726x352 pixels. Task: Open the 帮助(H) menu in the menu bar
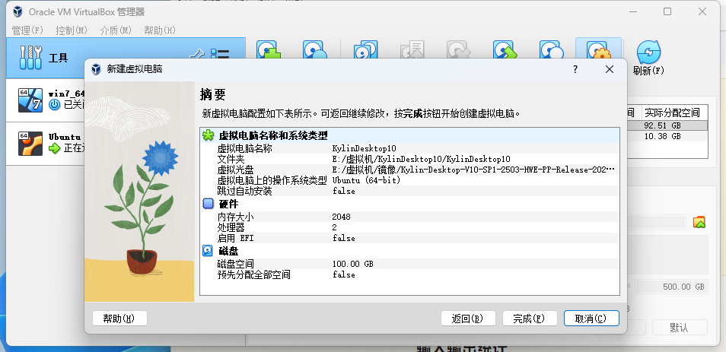point(160,30)
